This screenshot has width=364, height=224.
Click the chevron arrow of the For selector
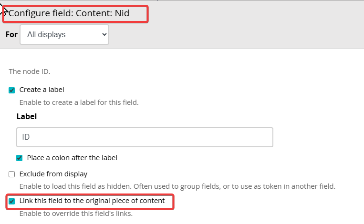click(104, 35)
